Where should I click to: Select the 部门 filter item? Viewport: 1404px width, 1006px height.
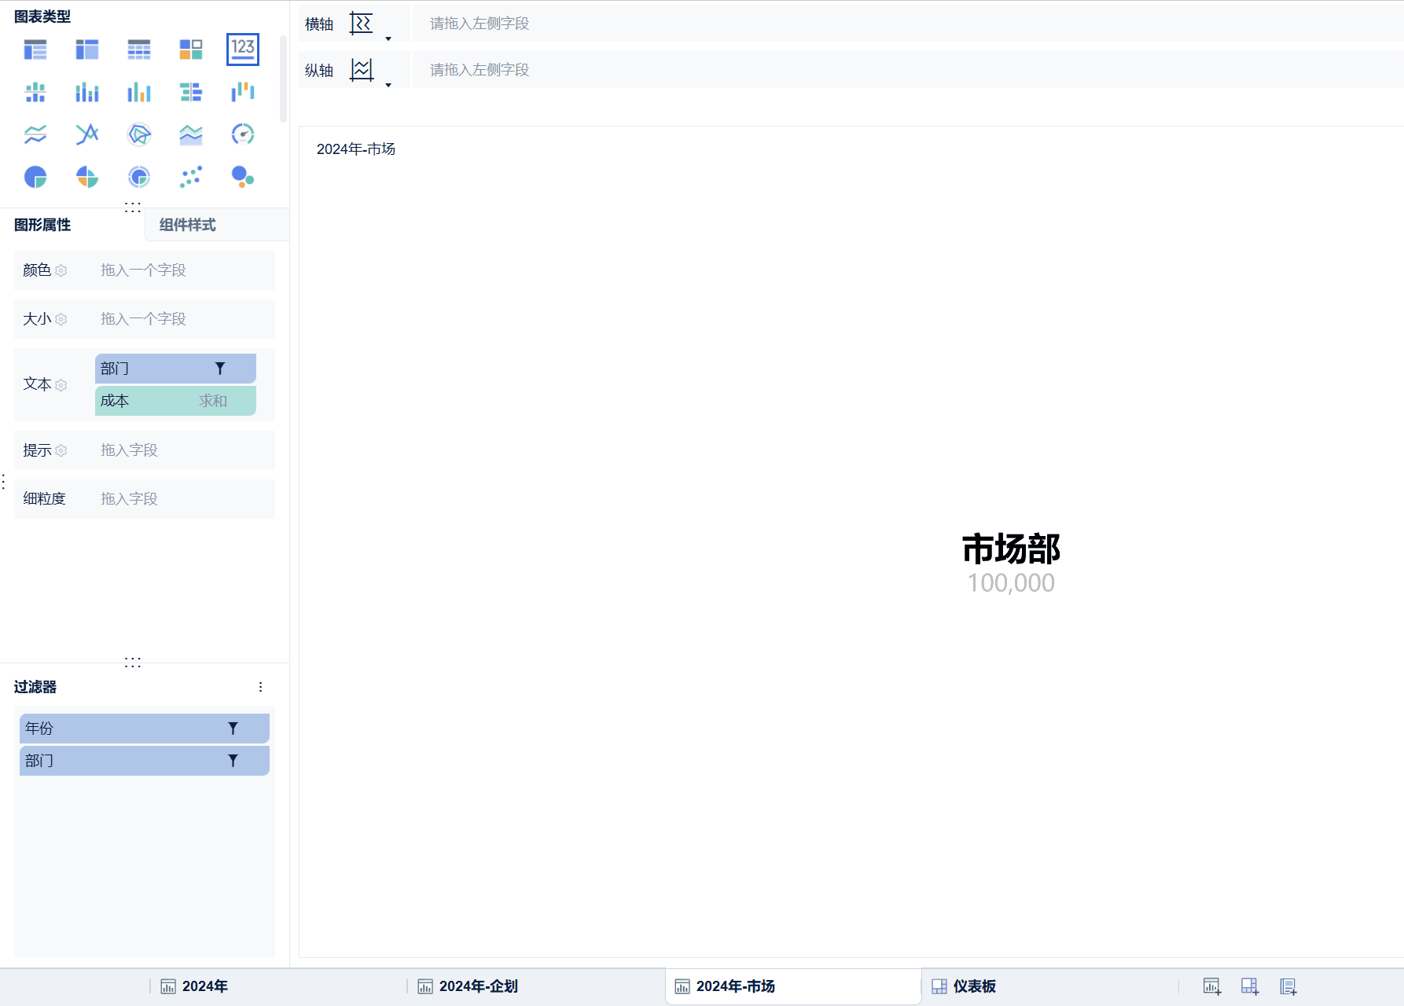[x=145, y=761]
